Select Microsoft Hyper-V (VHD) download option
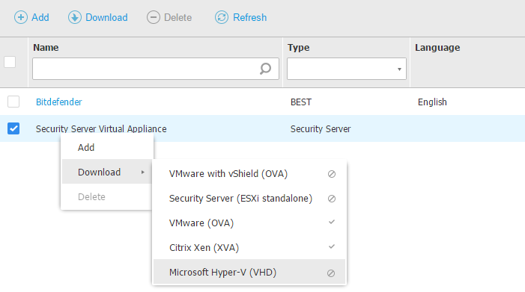 [249, 272]
